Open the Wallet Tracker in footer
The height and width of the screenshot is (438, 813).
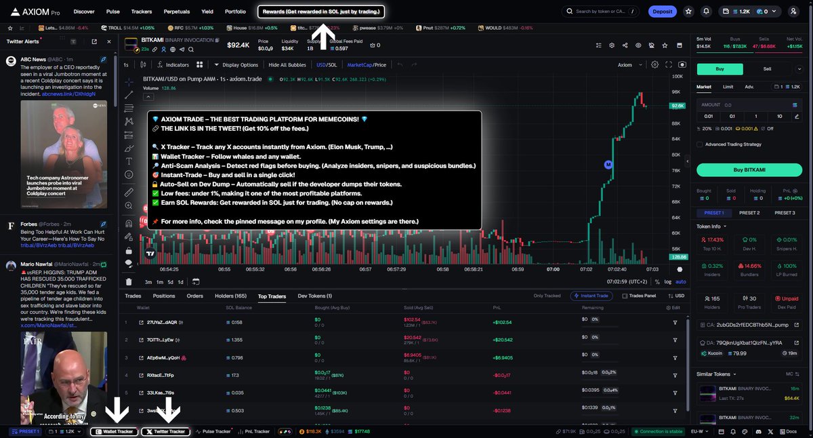click(x=114, y=431)
